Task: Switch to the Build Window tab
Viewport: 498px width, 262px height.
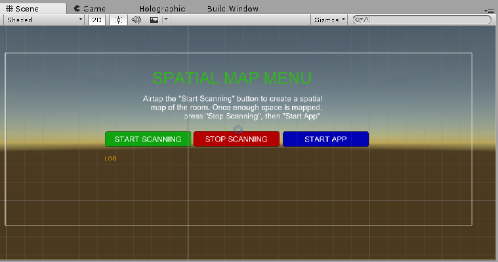Action: pyautogui.click(x=232, y=9)
